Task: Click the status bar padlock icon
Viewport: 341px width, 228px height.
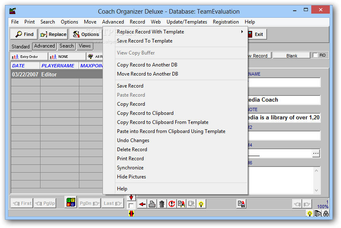Action: tap(326, 214)
